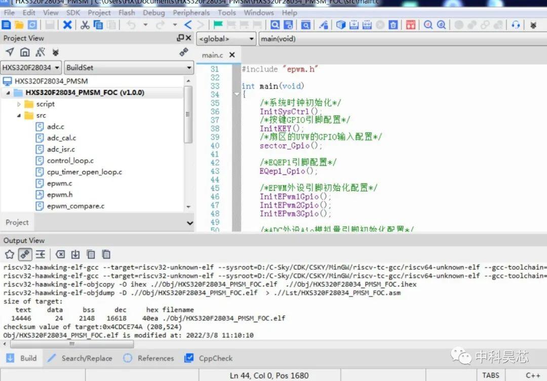
Task: Open the Windows menu
Action: coord(258,13)
